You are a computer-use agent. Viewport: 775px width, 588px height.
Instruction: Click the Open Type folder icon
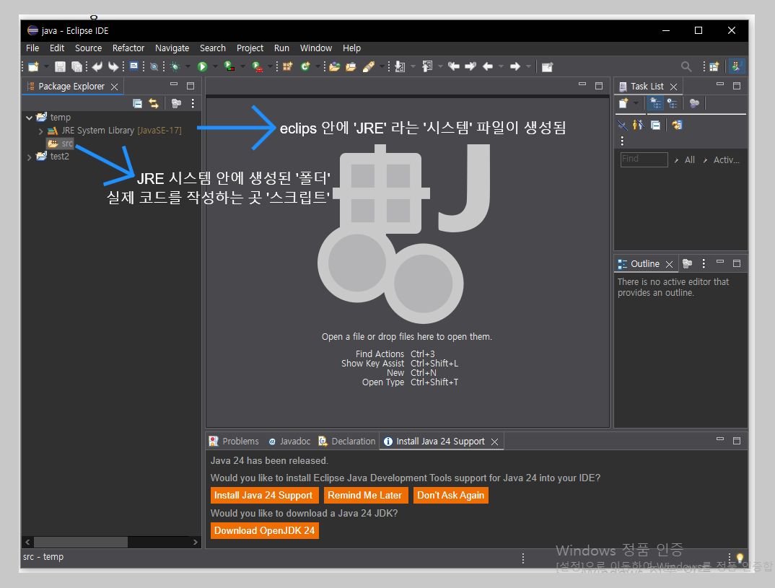[335, 66]
